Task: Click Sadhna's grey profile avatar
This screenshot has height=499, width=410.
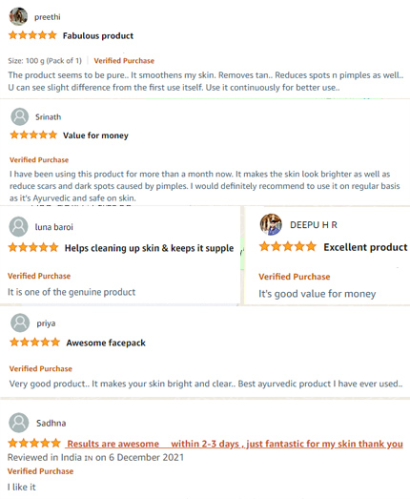Action: [19, 423]
